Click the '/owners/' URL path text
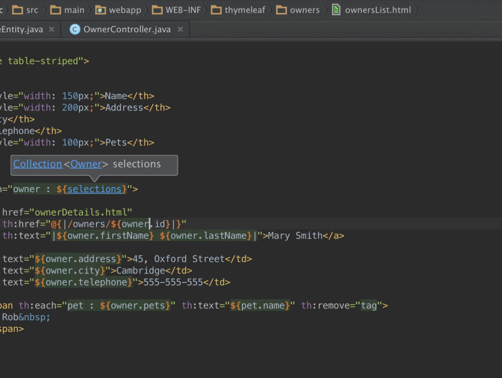The width and height of the screenshot is (502, 378). pos(89,224)
